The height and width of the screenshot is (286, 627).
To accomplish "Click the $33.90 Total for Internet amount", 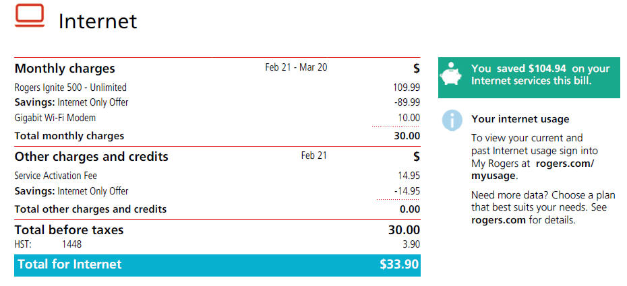I will coord(399,264).
